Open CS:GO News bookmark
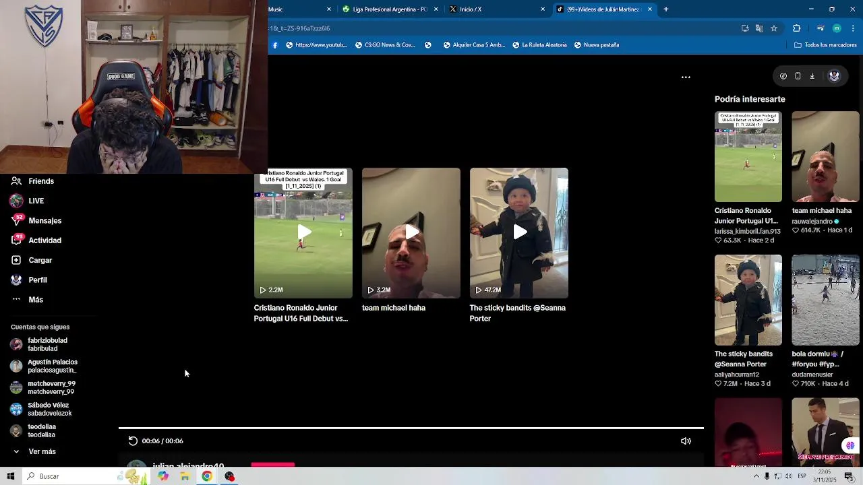863x485 pixels. tap(385, 45)
